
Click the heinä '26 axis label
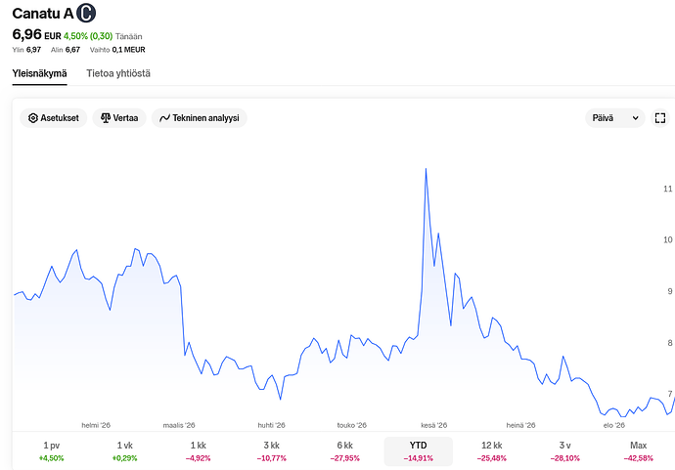point(520,425)
